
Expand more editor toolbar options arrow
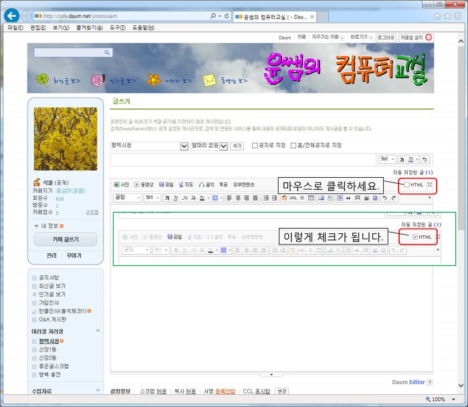(429, 198)
